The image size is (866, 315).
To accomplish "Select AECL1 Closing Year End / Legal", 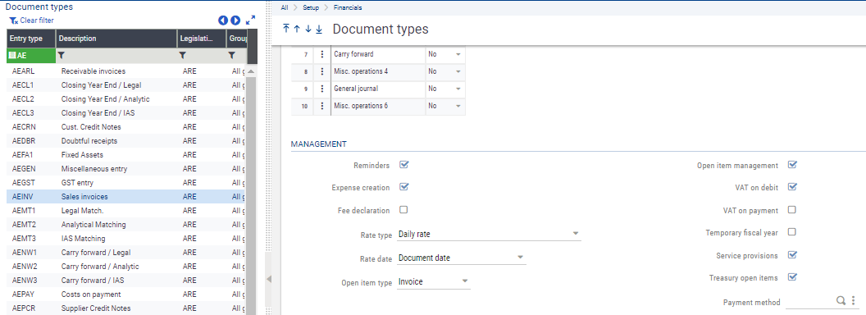I will 126,85.
